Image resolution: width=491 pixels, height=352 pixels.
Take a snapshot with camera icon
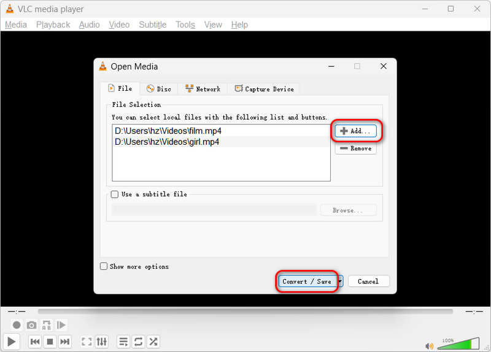(31, 325)
